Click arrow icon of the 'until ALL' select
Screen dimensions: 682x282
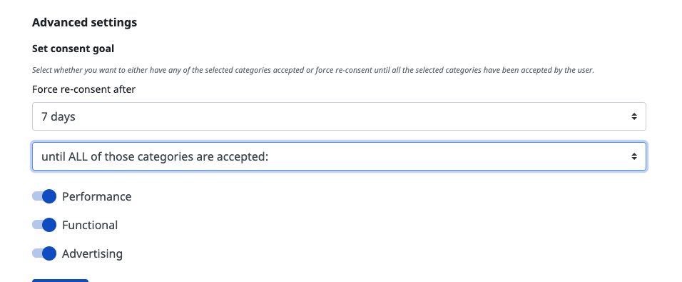[634, 156]
